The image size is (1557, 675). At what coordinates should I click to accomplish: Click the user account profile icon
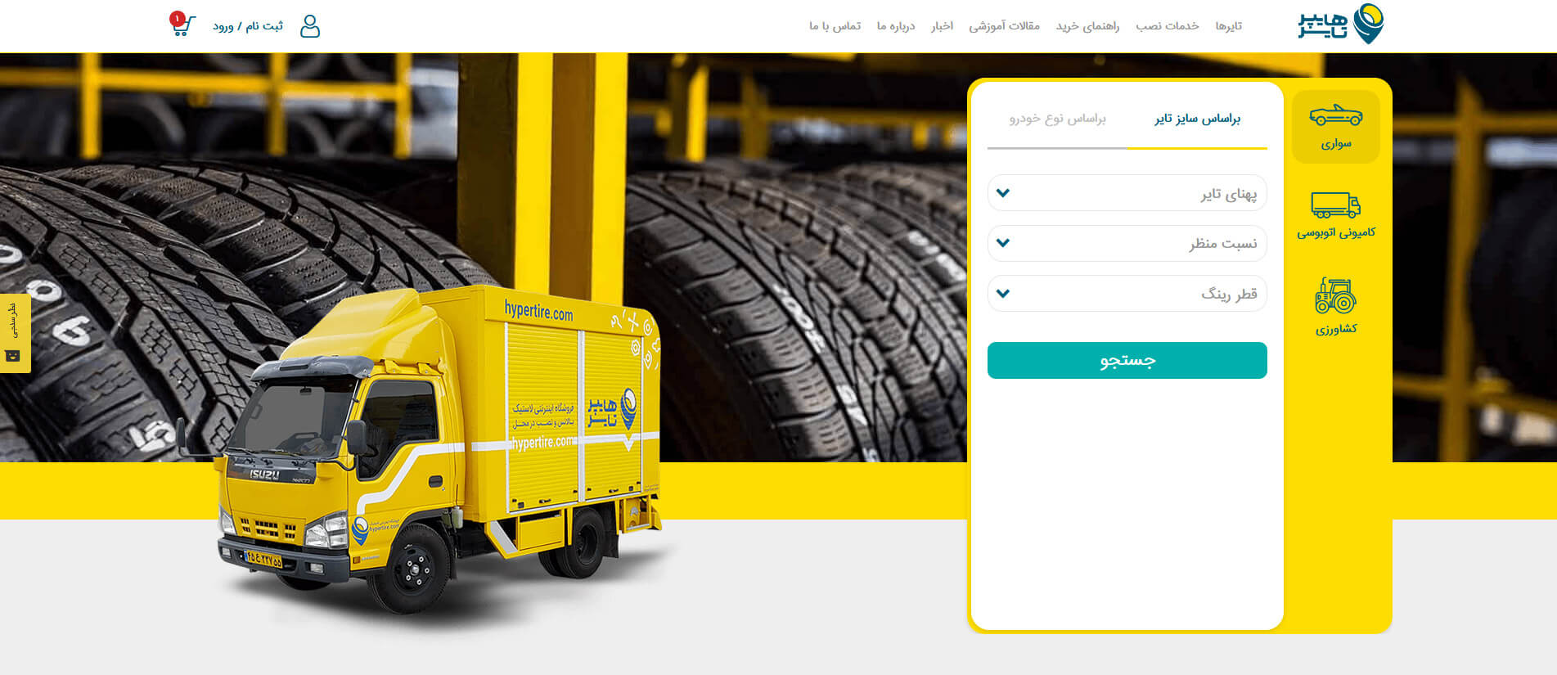coord(309,26)
